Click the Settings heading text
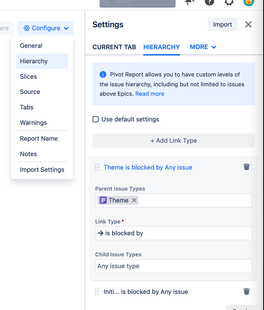Viewport: 264px width, 310px height. point(108,25)
